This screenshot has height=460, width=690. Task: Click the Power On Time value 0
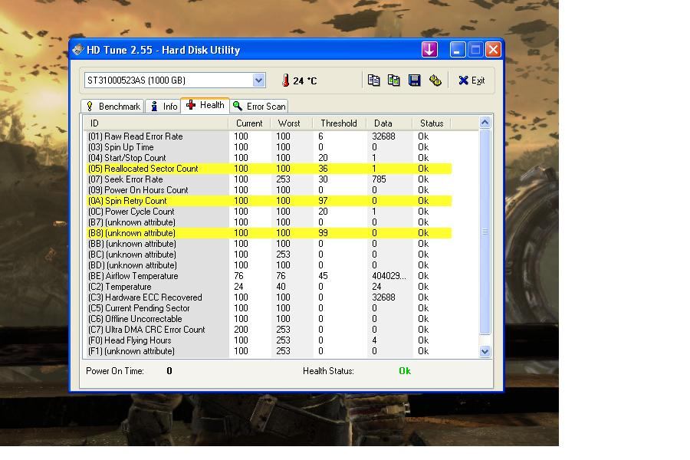coord(169,371)
